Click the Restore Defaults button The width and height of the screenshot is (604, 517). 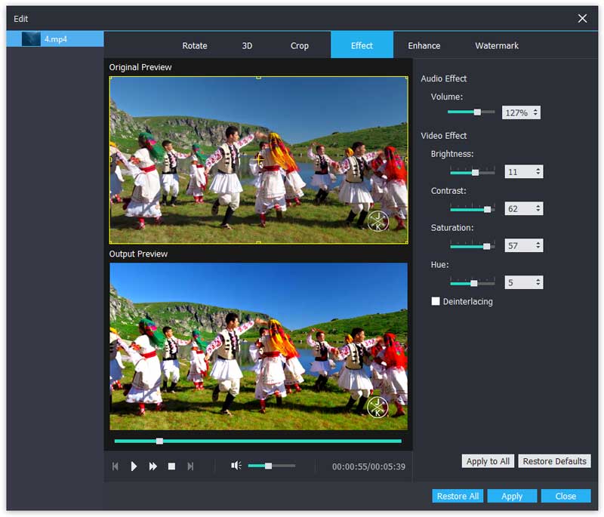pos(554,461)
